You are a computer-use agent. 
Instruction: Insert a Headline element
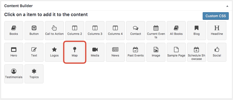(217, 31)
